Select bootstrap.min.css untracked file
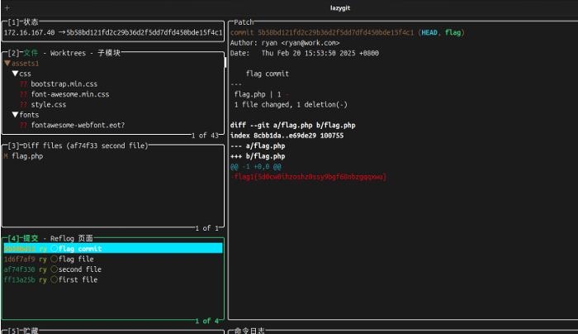The image size is (578, 334). point(64,83)
